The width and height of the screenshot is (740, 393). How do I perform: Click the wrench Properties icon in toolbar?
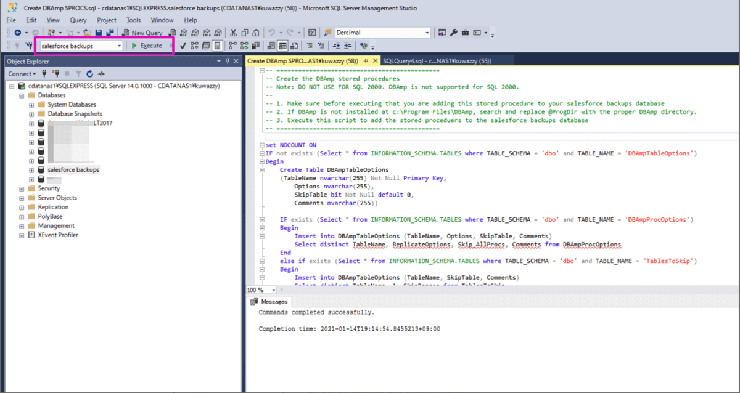[x=453, y=33]
